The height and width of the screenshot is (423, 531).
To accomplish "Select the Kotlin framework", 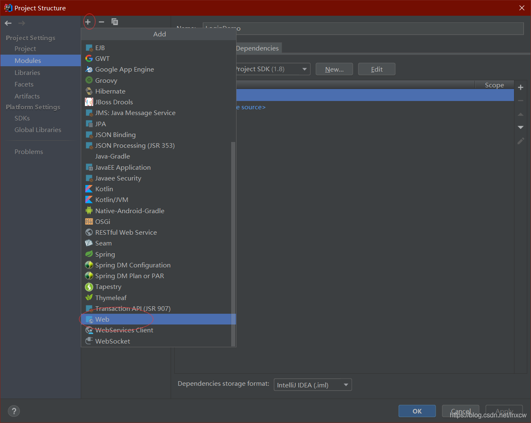I will [x=158, y=189].
